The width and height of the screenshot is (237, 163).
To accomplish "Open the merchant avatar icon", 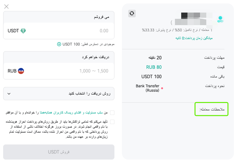I will [x=220, y=19].
